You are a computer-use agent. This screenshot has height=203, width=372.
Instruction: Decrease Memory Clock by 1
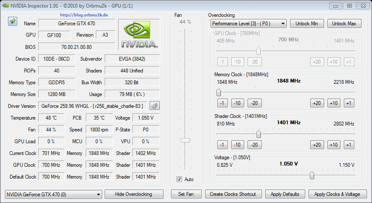click(x=222, y=103)
